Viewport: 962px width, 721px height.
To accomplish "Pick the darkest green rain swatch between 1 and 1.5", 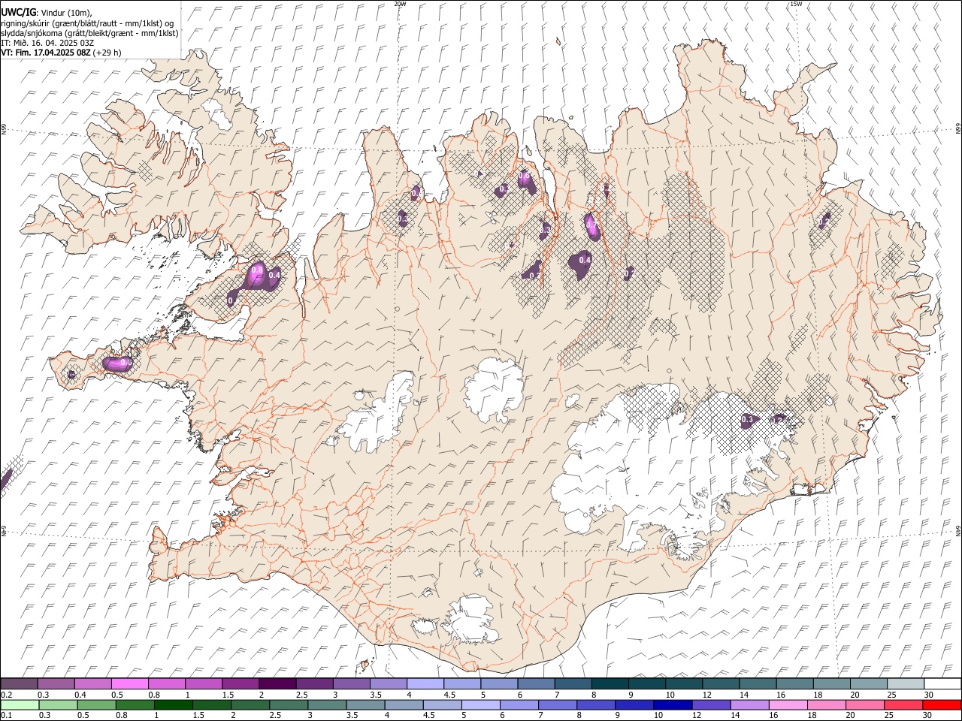I will [x=173, y=705].
